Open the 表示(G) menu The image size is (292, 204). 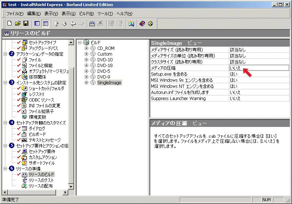(69, 14)
